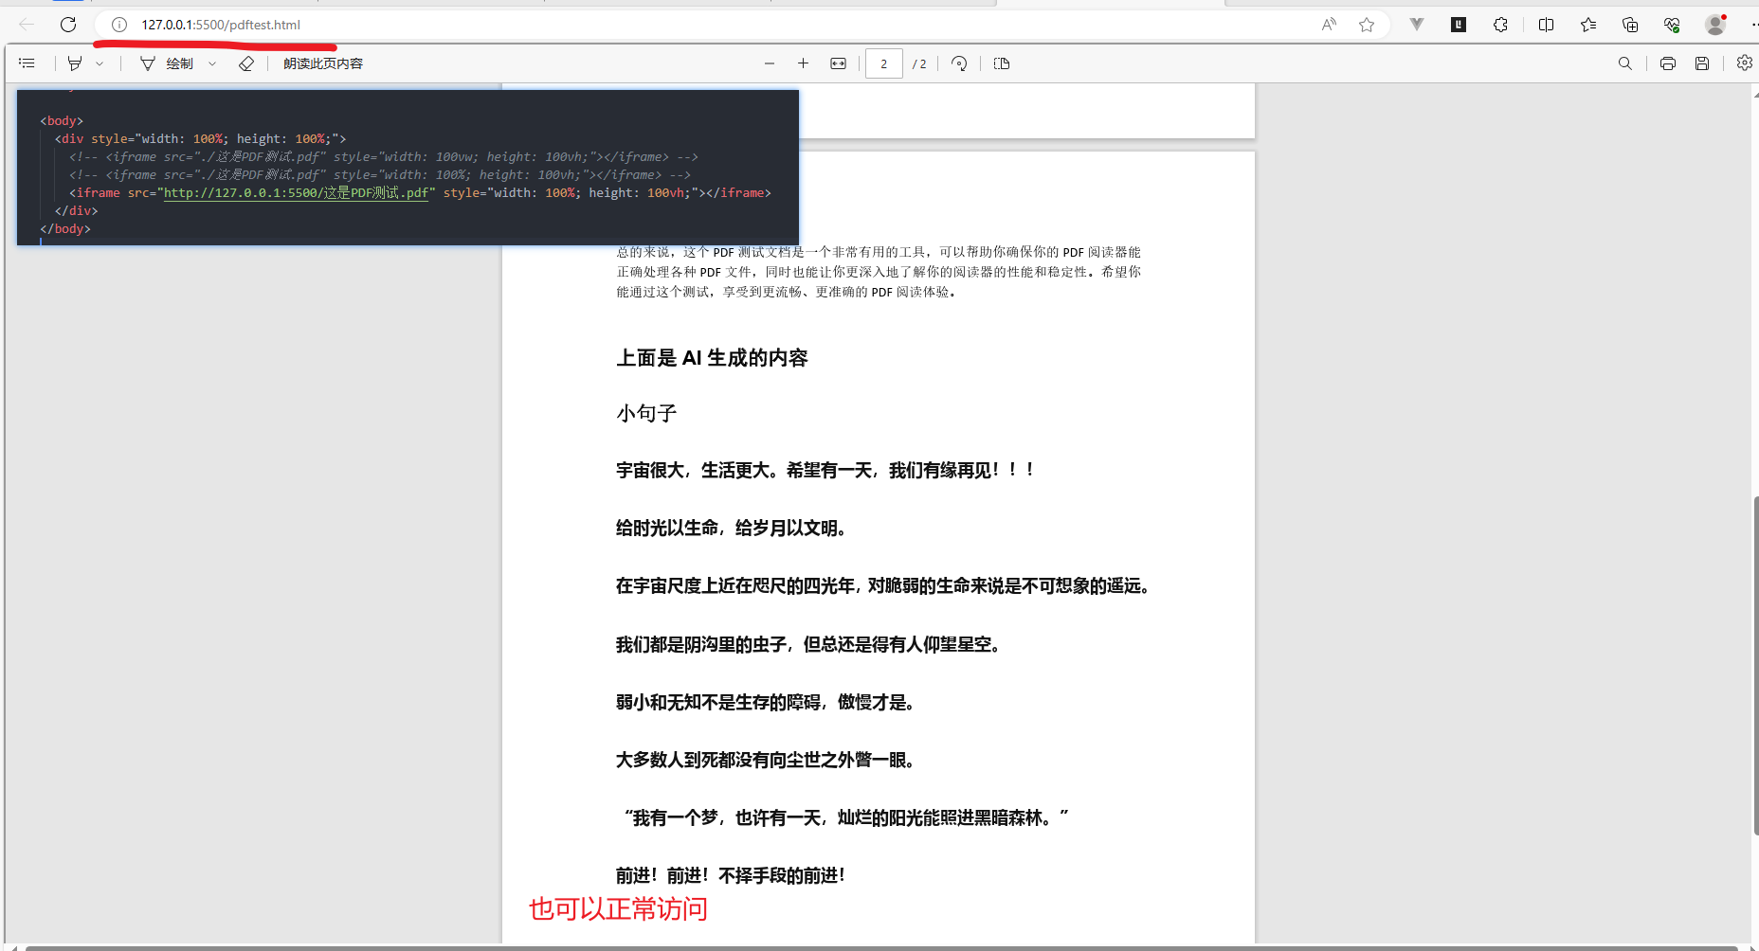1759x951 pixels.
Task: Zoom in the PDF
Action: (803, 63)
